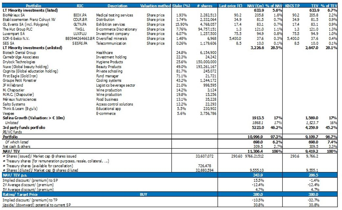
Task: Click the "BUY" rating text
Action: [x=143, y=195]
